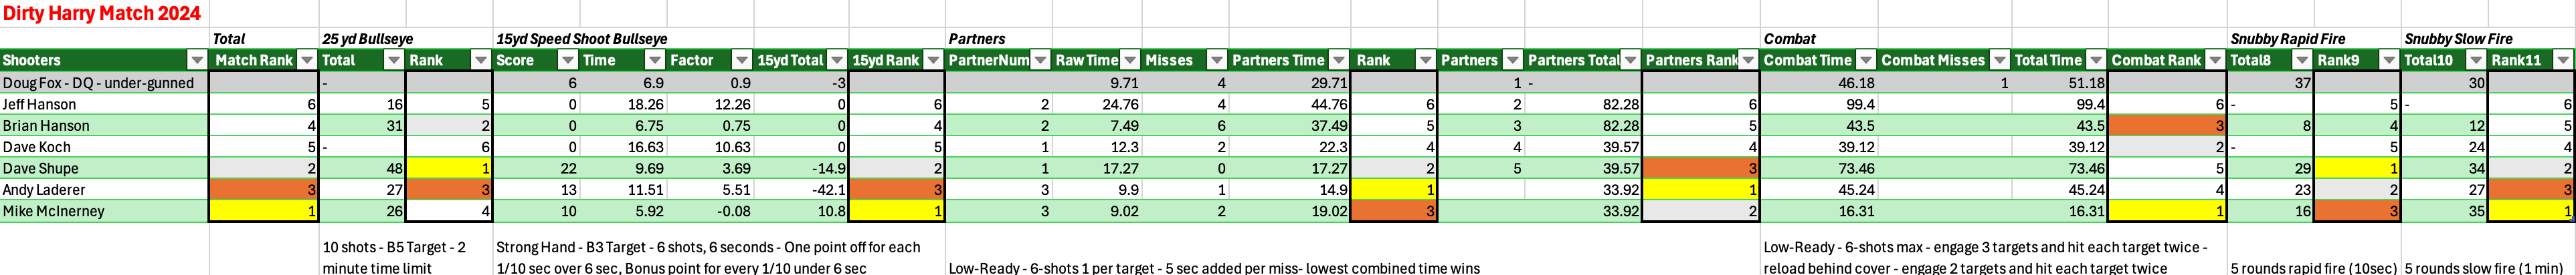Viewport: 2576px width, 275px height.
Task: Open the PartnerNum filter dropdown
Action: (x=1040, y=61)
